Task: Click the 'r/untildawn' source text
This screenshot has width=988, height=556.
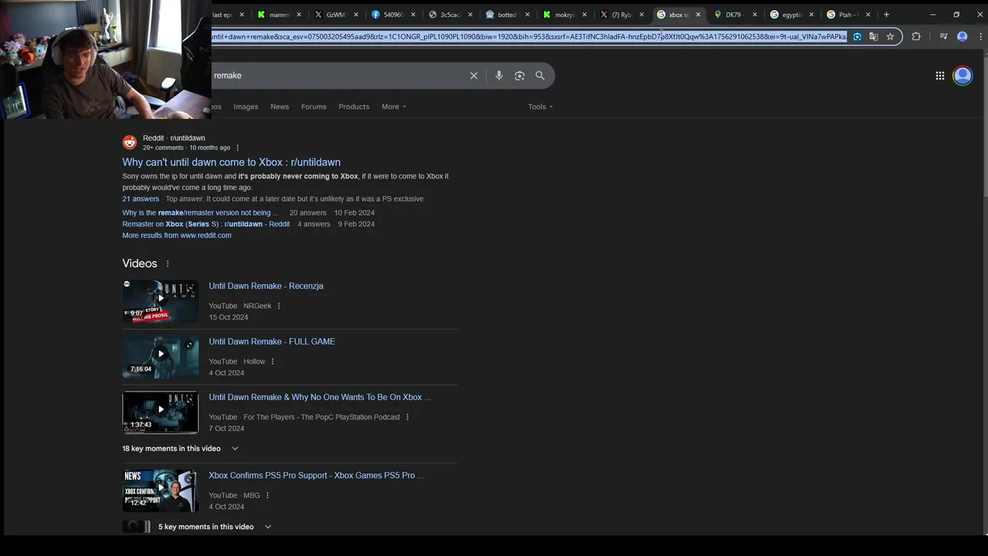Action: [x=188, y=138]
